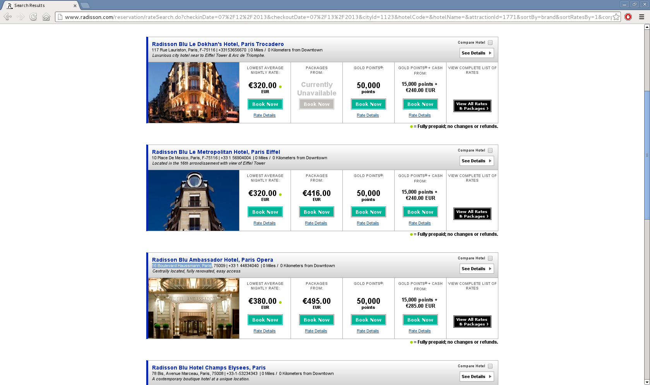Expand See Details for Le Dokhan's Hotel
This screenshot has height=385, width=650.
(x=476, y=53)
